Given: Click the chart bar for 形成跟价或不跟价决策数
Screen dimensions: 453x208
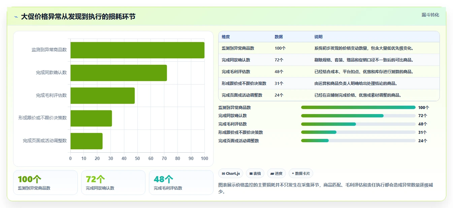Looking at the screenshot, I should (x=91, y=118).
